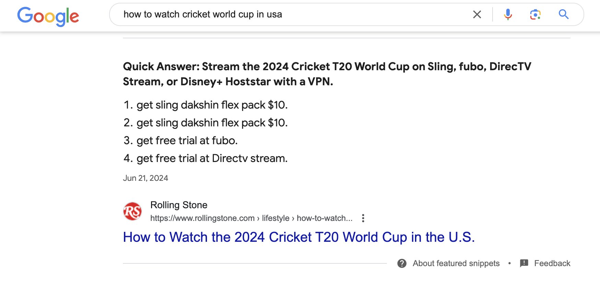Viewport: 600px width, 287px height.
Task: Click the About featured snippets question-mark icon
Action: pos(402,263)
